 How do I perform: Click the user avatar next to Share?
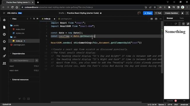pos(139,13)
